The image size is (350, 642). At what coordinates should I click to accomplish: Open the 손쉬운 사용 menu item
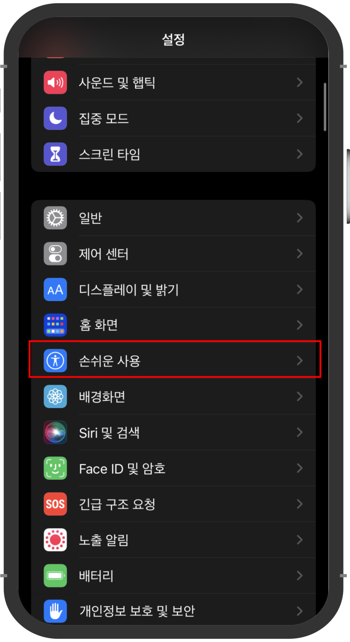(x=174, y=361)
